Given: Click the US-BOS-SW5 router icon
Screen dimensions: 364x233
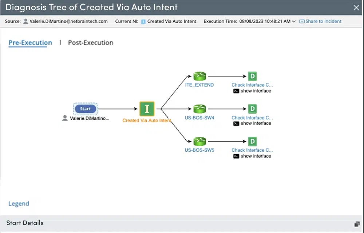Looking at the screenshot, I should (199, 142).
